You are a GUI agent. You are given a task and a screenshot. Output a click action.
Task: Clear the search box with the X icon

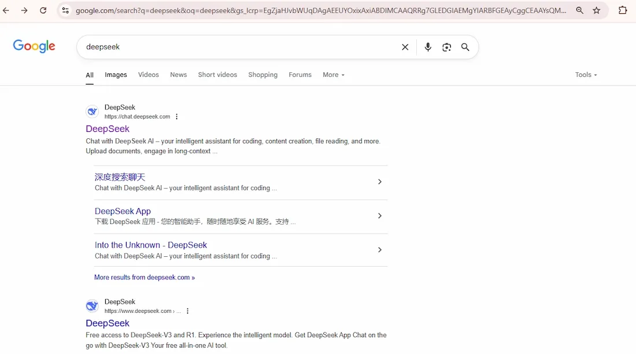[x=405, y=47]
